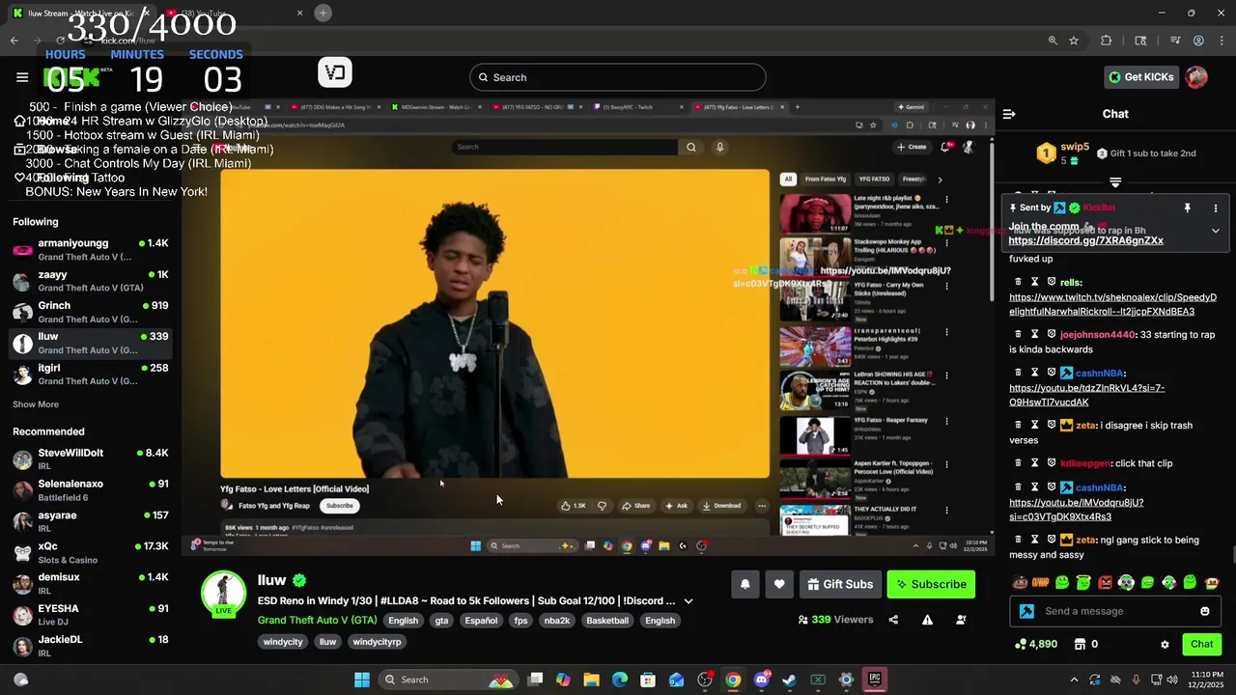The width and height of the screenshot is (1236, 695).
Task: Show hidden system tray icons
Action: click(1074, 680)
